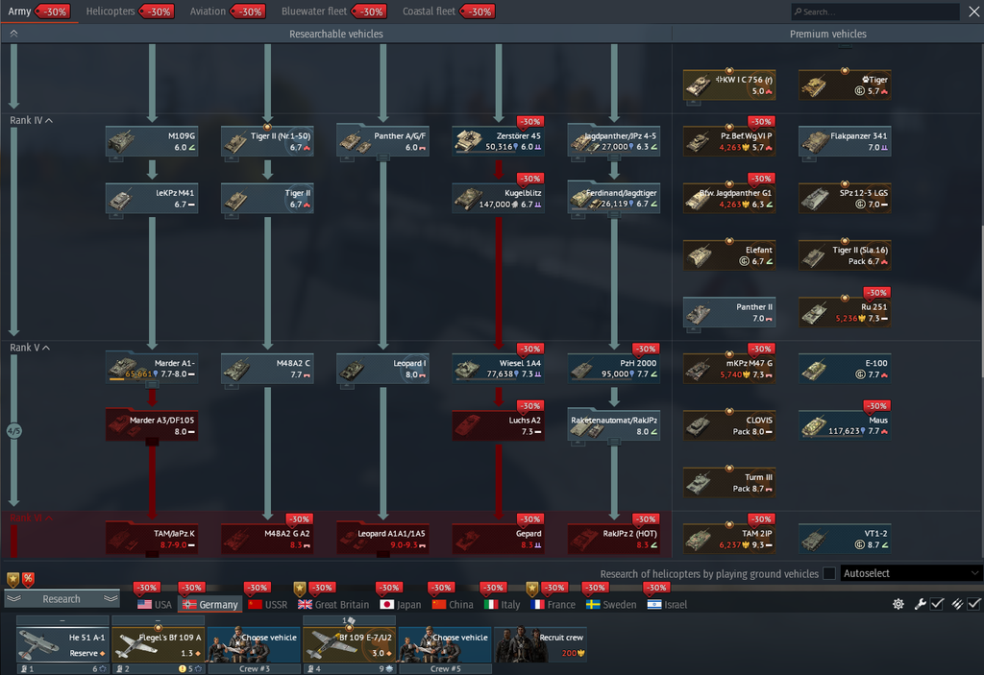
Task: Select the Tiger II researchable tank
Action: pyautogui.click(x=267, y=198)
